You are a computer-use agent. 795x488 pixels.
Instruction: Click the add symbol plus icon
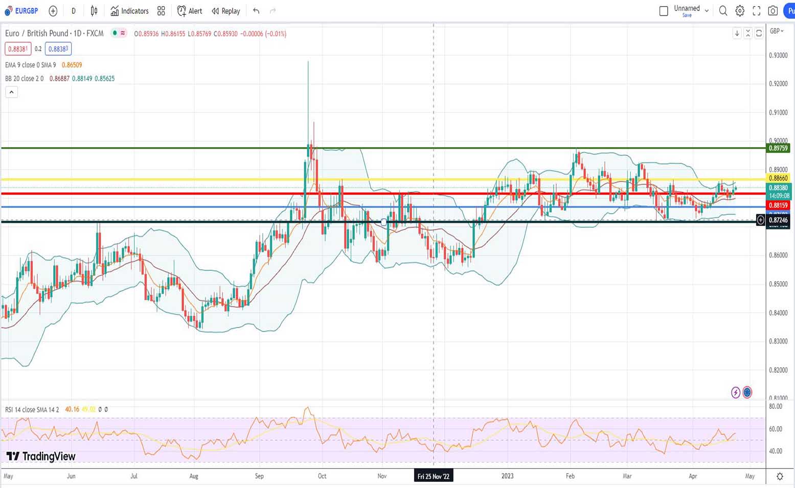[53, 11]
